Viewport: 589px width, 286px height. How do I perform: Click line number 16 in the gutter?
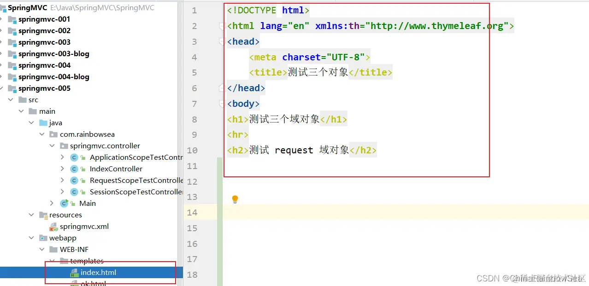(192, 244)
